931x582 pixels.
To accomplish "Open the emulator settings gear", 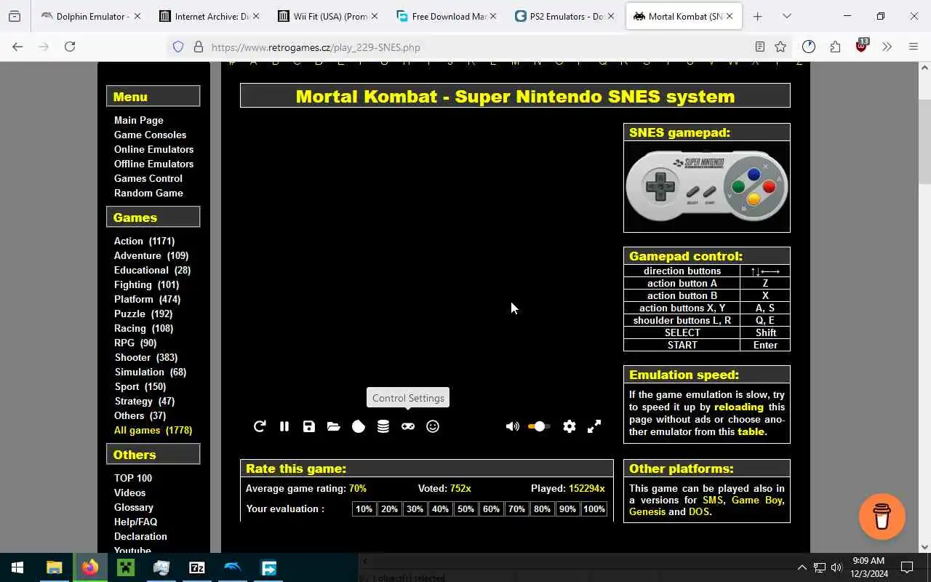I will tap(570, 426).
